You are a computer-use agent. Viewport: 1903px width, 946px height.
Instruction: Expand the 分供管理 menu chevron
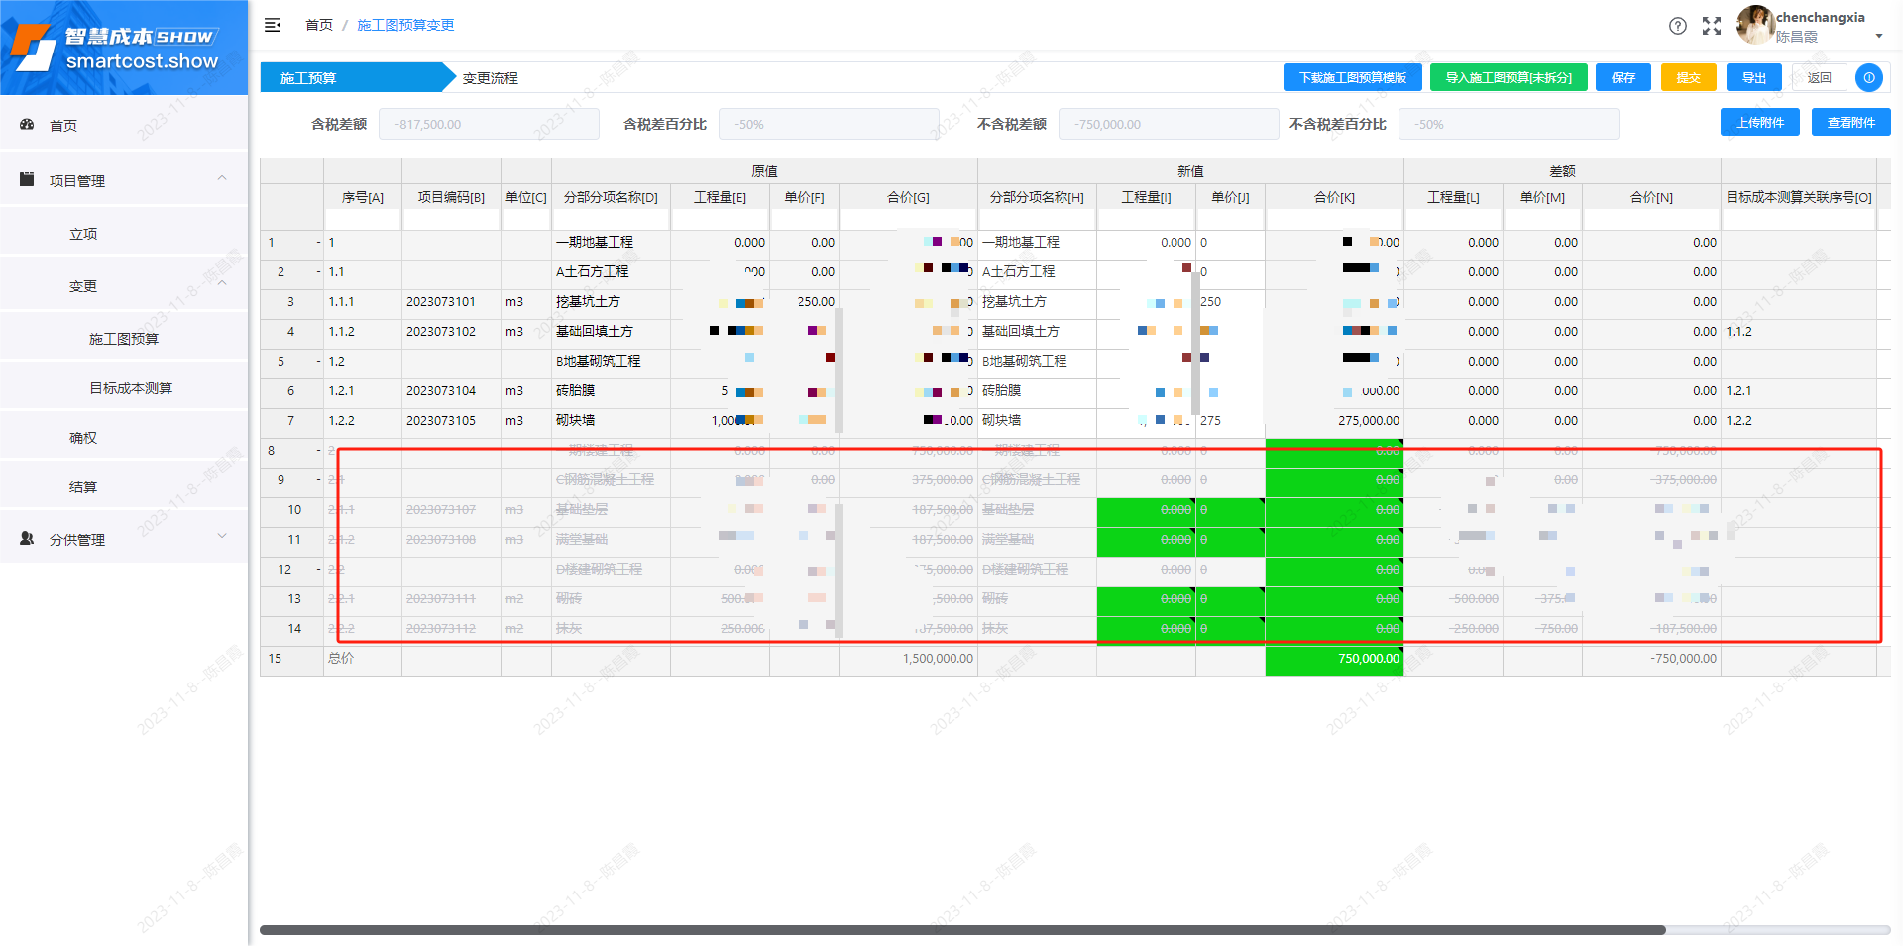(x=222, y=537)
